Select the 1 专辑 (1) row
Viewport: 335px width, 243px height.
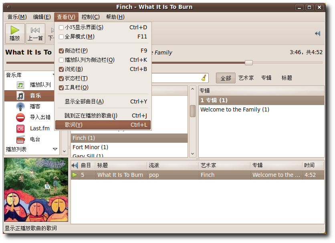(262, 101)
